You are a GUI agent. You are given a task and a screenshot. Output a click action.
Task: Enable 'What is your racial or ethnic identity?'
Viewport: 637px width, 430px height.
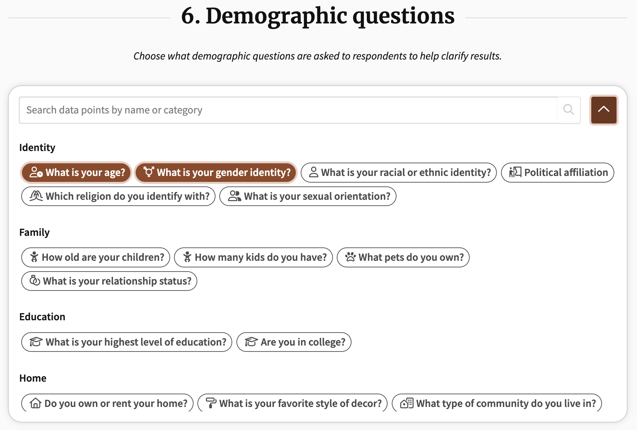coord(399,173)
